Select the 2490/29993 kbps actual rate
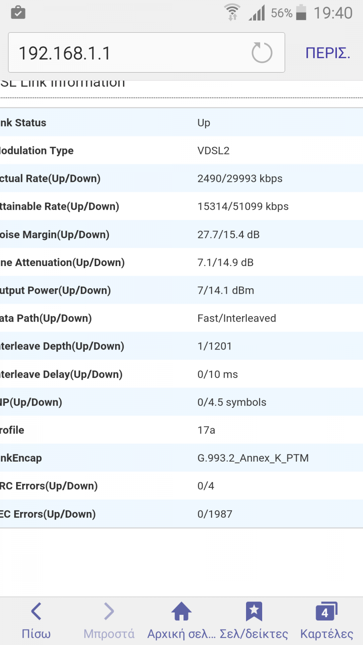This screenshot has height=645, width=363. [240, 179]
